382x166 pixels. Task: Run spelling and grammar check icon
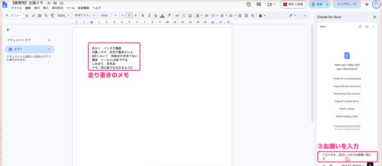pyautogui.click(x=46, y=15)
